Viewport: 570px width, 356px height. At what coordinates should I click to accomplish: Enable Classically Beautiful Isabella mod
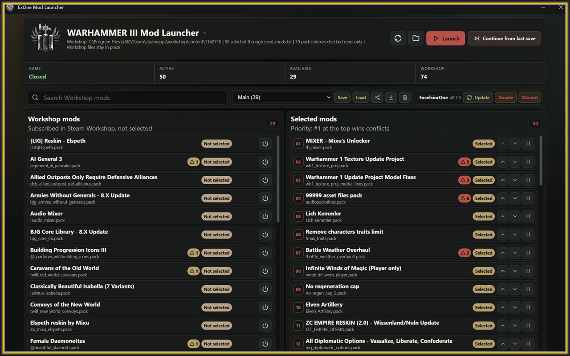point(265,289)
